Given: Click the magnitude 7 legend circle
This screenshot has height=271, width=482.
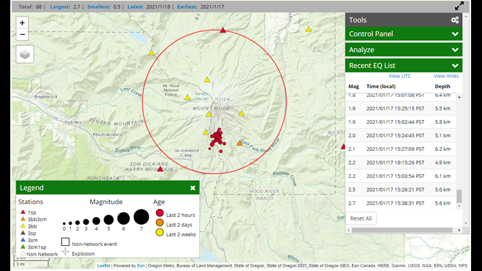Looking at the screenshot, I should (x=141, y=217).
